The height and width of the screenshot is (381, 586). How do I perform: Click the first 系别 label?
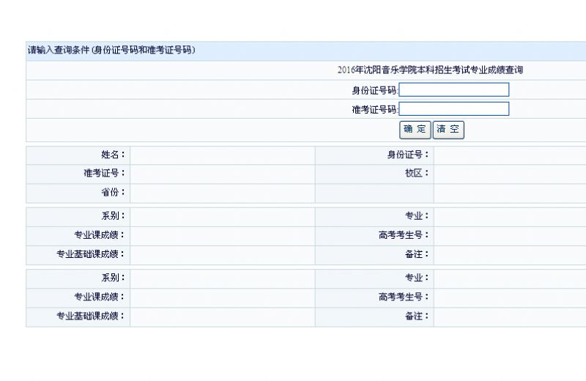point(113,216)
